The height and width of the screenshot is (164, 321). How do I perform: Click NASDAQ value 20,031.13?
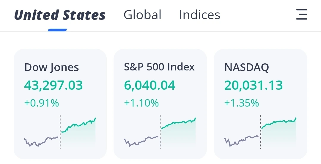tap(254, 85)
